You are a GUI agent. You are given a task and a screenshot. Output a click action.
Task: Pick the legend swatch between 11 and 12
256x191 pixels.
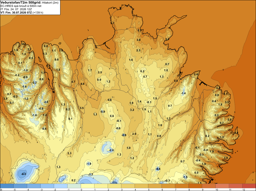pos(236,186)
